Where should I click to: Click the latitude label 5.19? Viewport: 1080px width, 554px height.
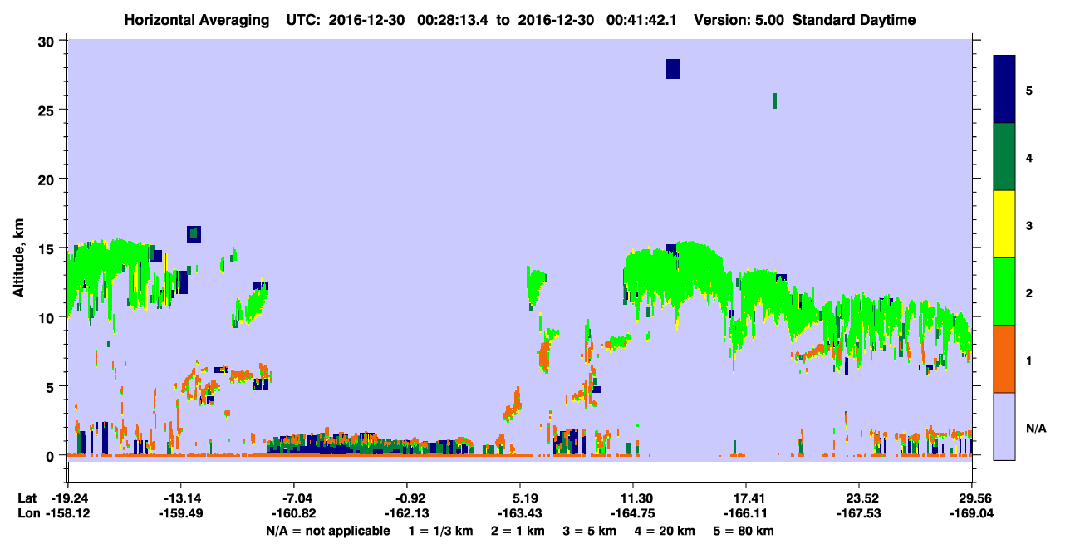pyautogui.click(x=520, y=498)
